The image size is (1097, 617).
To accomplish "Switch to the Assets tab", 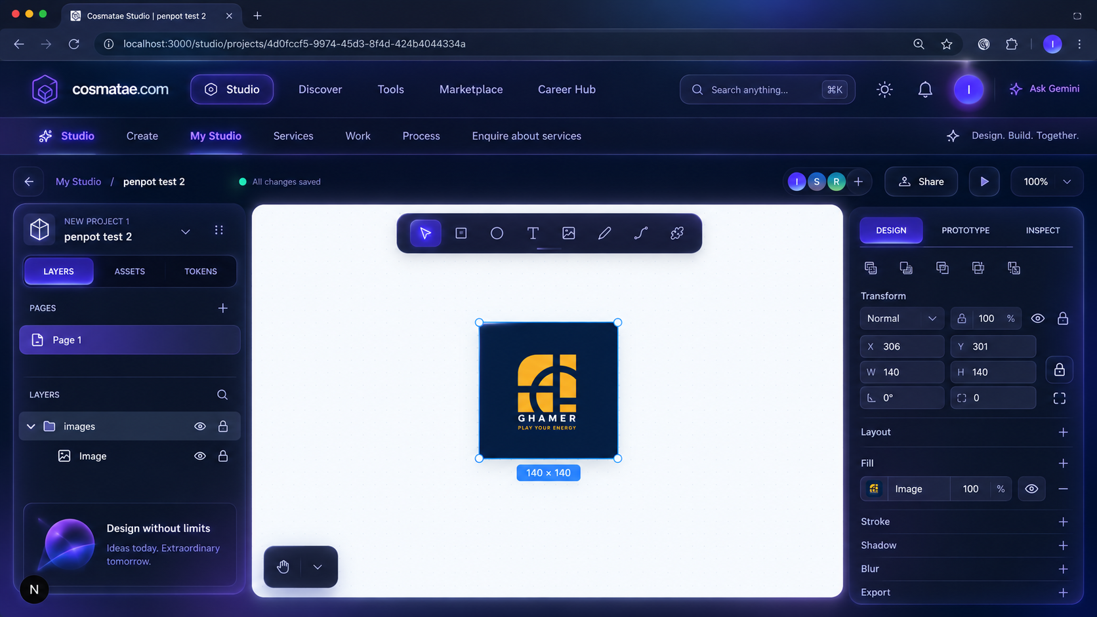I will coord(130,271).
